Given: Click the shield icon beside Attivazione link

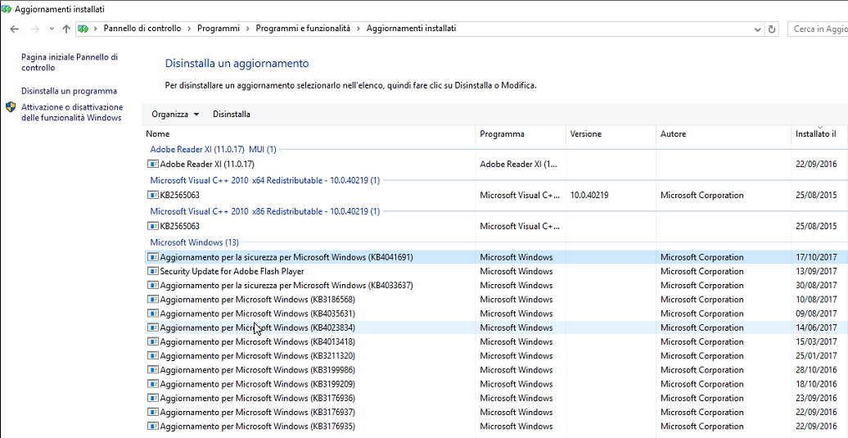Looking at the screenshot, I should click(x=11, y=107).
